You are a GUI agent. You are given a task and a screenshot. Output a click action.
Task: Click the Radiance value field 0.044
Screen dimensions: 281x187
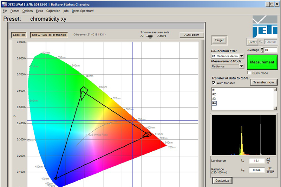[x=257, y=170]
